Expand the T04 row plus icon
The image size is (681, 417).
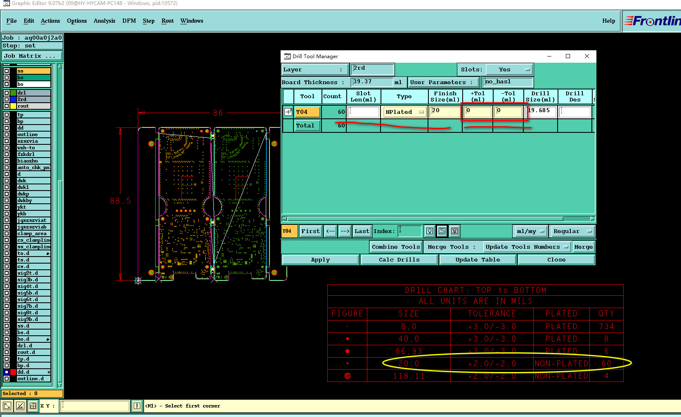point(288,112)
